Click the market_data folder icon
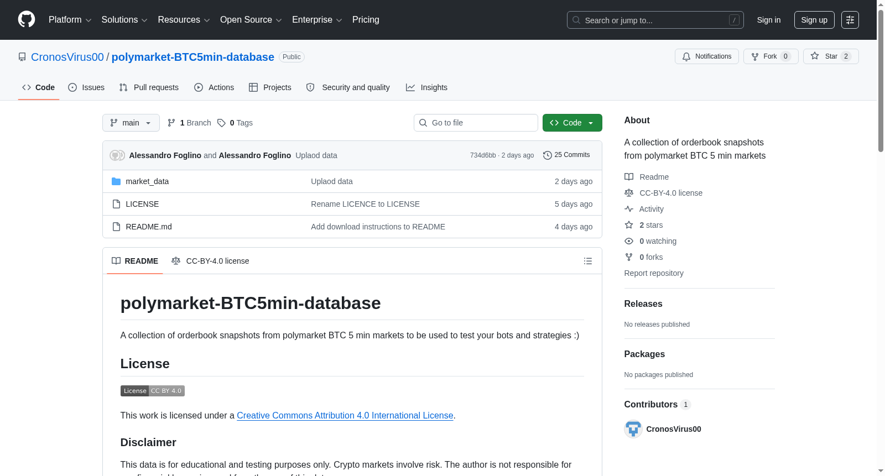This screenshot has width=885, height=476. 116,181
